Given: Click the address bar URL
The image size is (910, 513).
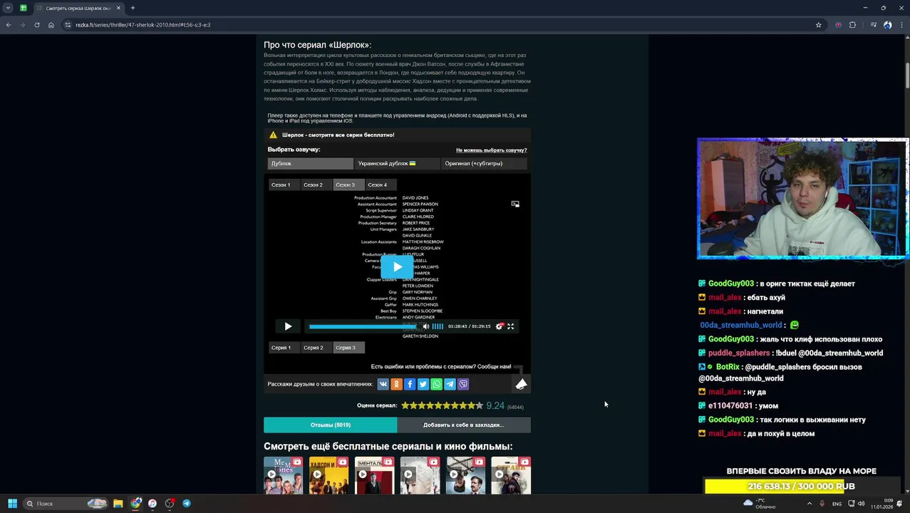Looking at the screenshot, I should click(143, 25).
